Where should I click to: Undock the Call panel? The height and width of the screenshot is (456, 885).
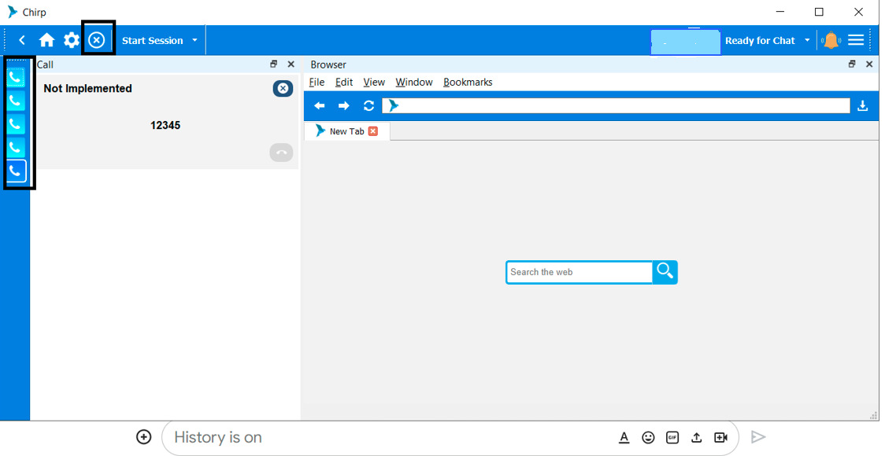[274, 64]
